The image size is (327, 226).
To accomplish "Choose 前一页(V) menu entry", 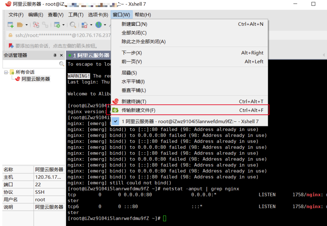I will [190, 62].
